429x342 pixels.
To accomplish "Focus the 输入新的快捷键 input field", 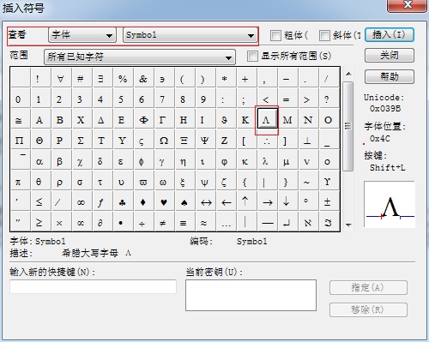I will coord(93,286).
